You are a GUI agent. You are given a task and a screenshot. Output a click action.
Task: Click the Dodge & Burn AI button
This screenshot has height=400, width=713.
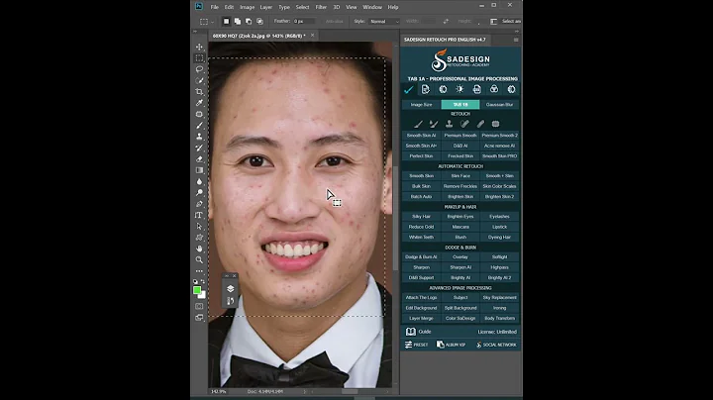click(x=421, y=257)
